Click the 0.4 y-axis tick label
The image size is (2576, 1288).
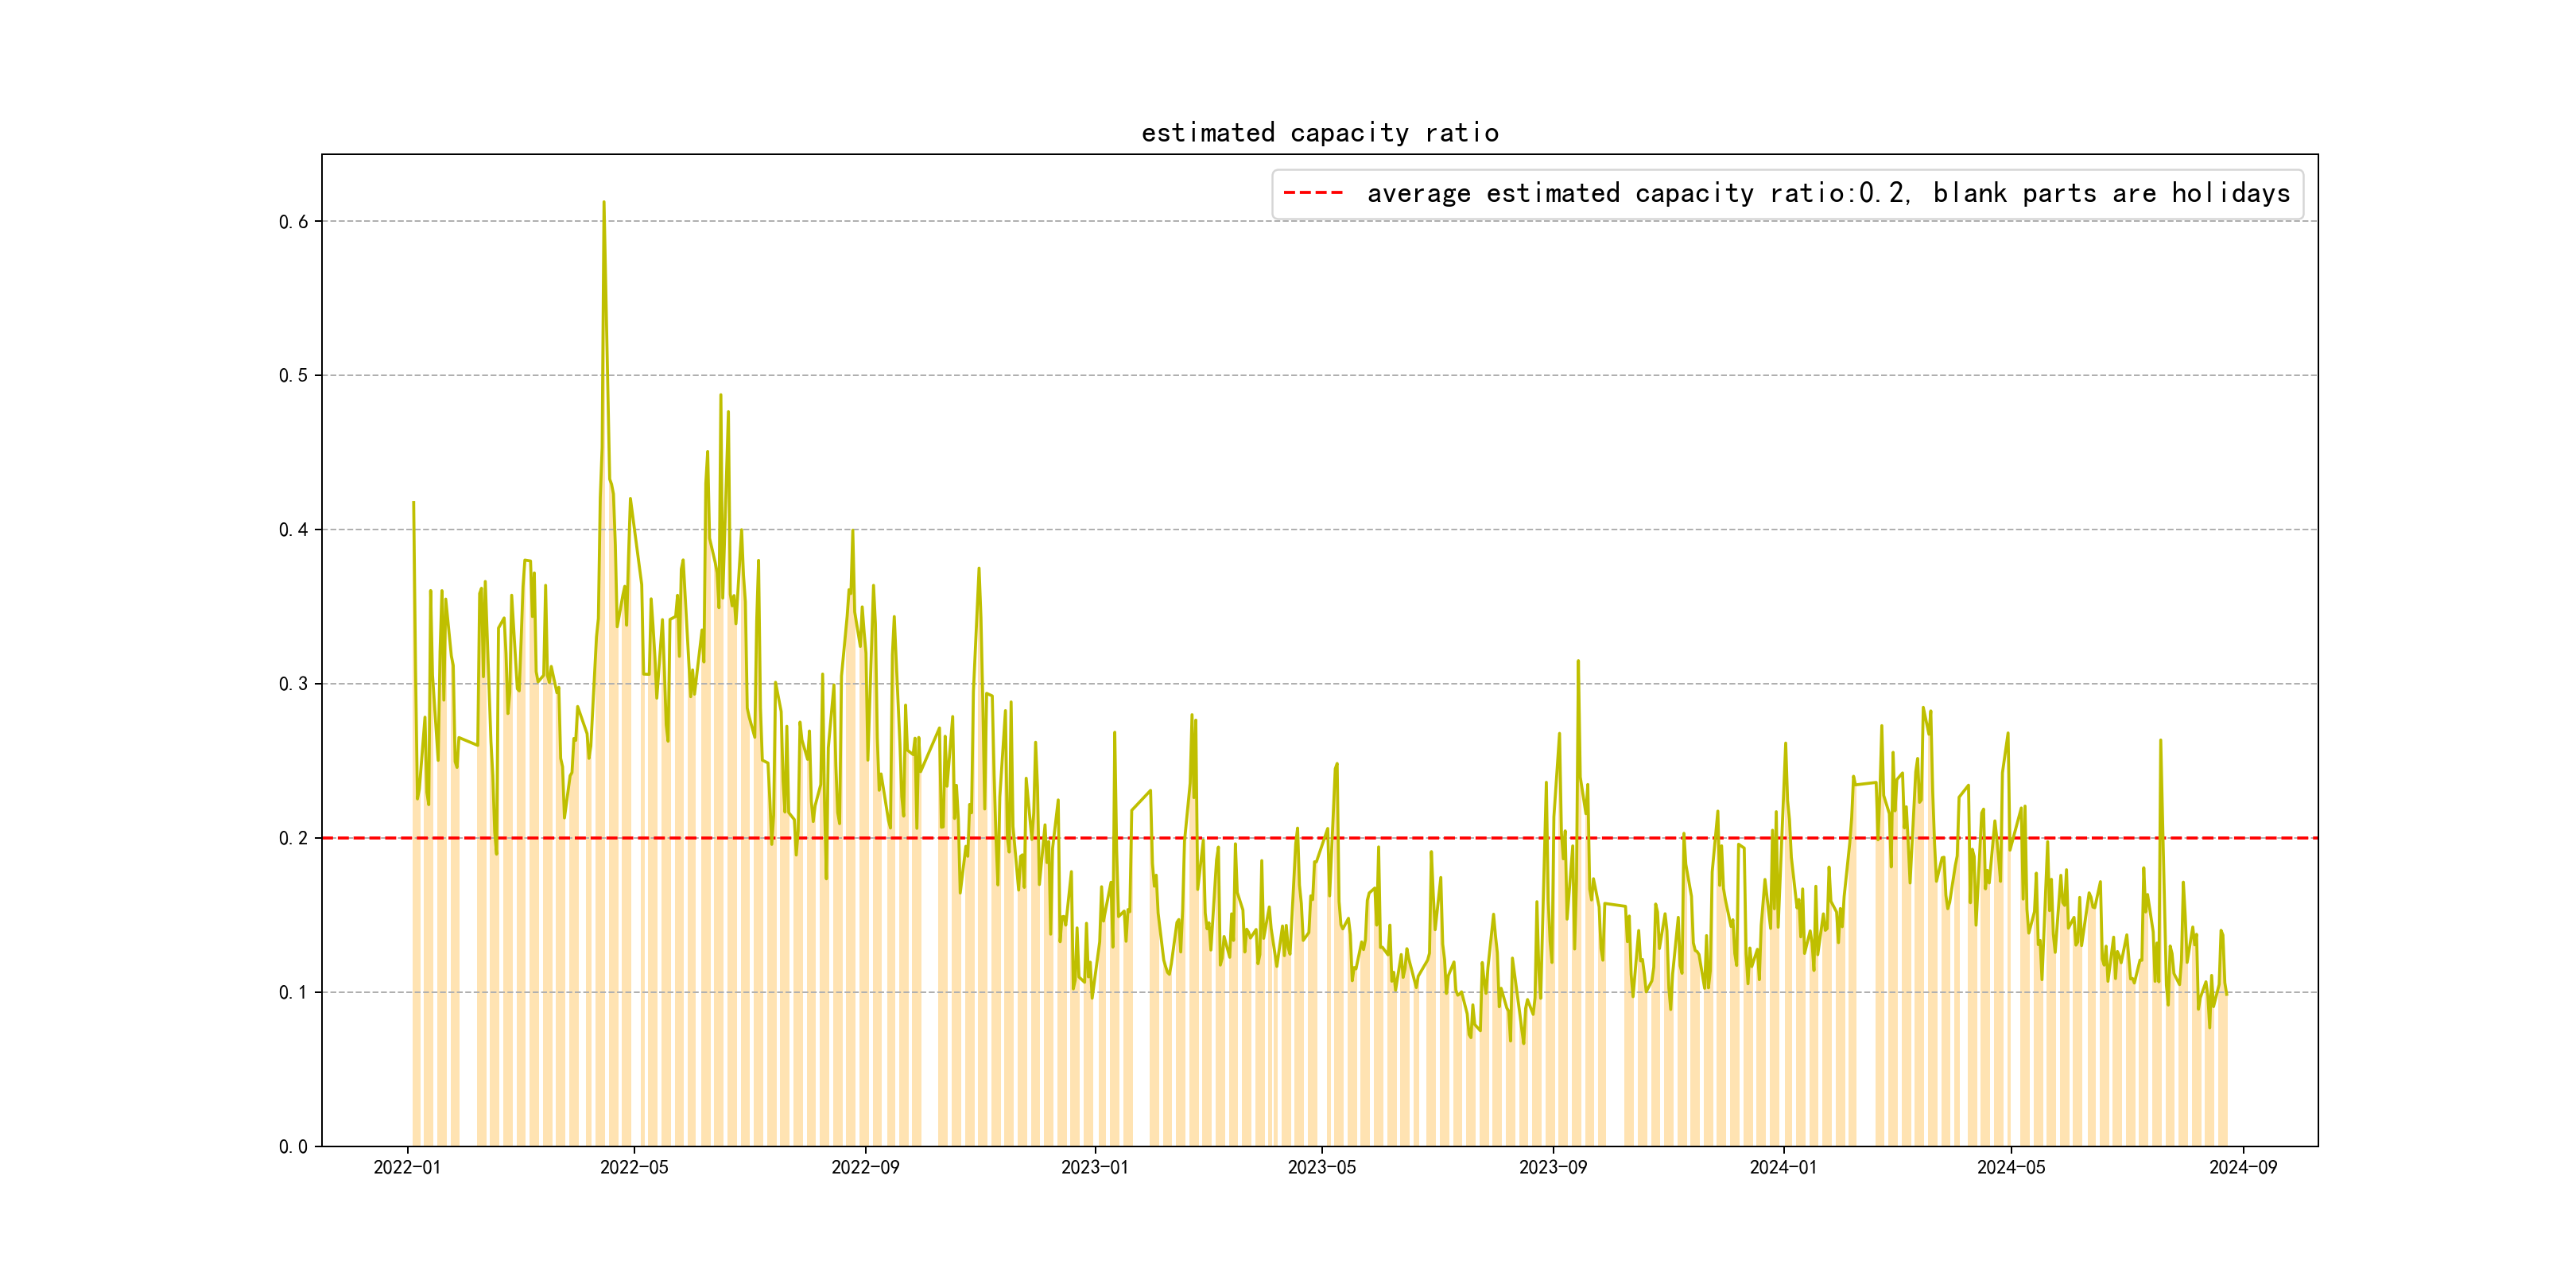click(x=293, y=530)
